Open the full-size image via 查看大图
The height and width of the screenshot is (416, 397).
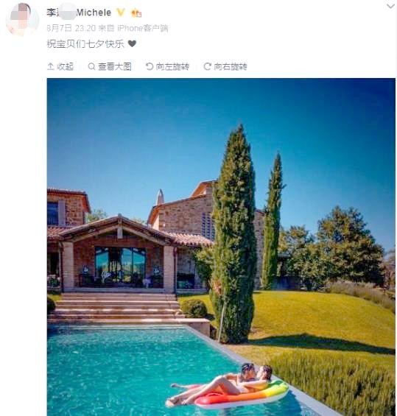(x=115, y=66)
